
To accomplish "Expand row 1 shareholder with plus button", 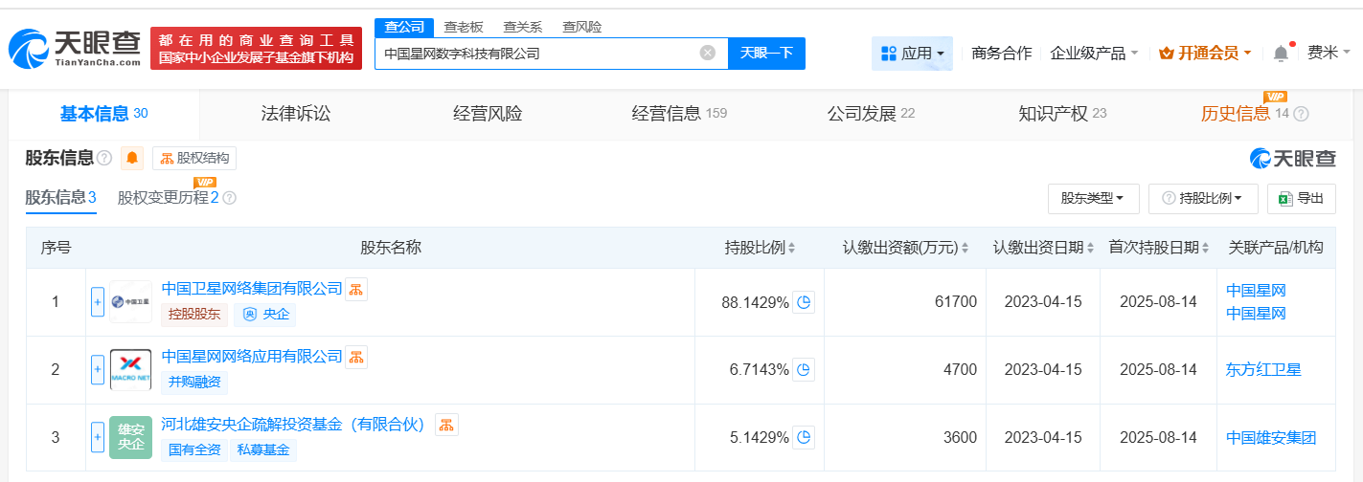I will (x=98, y=302).
